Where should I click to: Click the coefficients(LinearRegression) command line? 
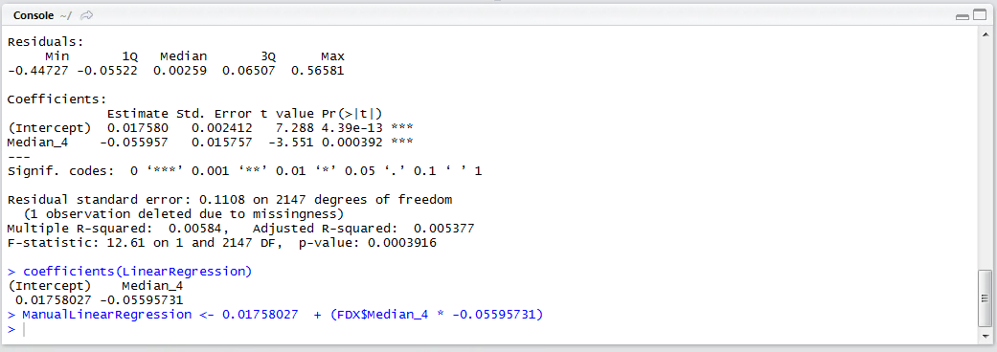(129, 272)
